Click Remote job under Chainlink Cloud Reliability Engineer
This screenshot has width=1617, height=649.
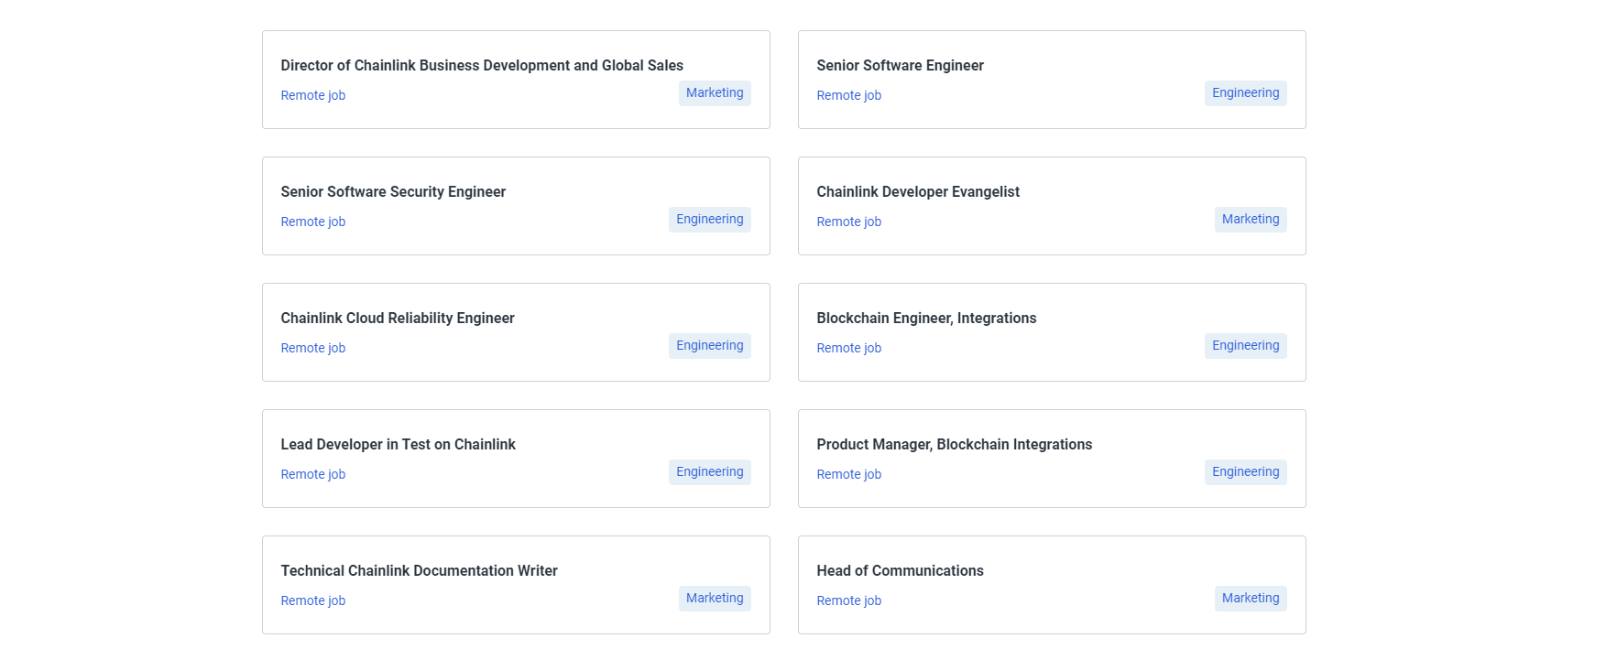pos(312,348)
